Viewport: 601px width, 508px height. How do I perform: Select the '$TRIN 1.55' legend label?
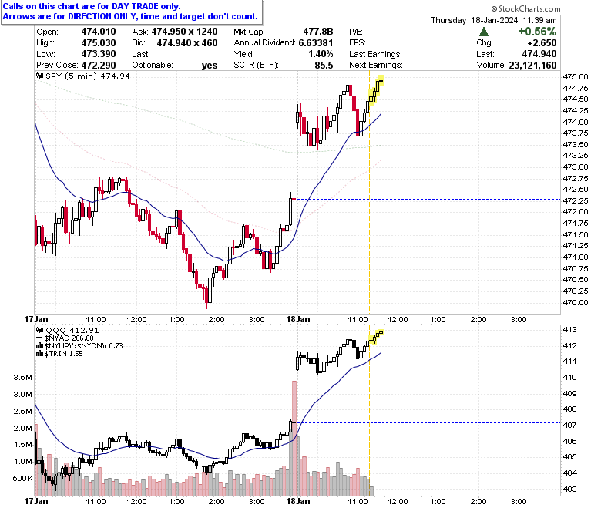64,354
